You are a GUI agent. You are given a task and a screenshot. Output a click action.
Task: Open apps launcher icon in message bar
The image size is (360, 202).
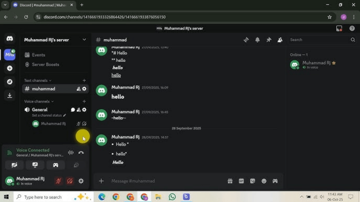point(275,181)
